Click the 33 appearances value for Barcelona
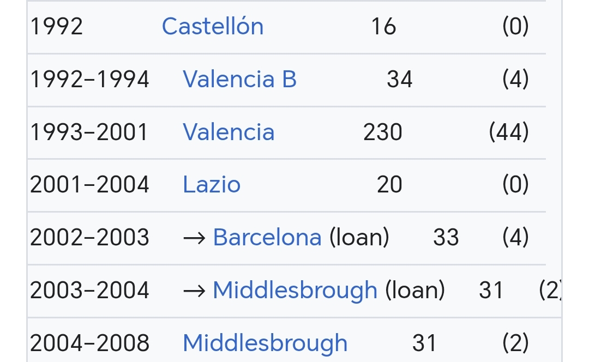Viewport: 589px width, 362px height. click(446, 237)
